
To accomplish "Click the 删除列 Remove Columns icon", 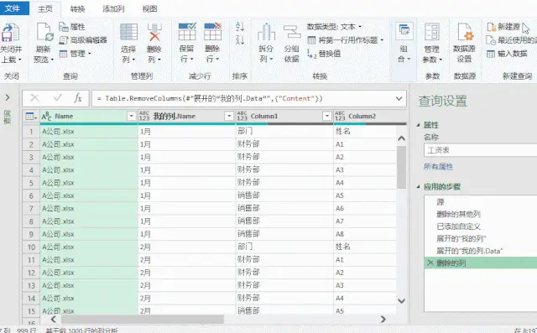I will point(154,33).
